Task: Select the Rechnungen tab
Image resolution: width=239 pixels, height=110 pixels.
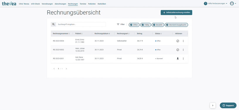Action: 73,4
